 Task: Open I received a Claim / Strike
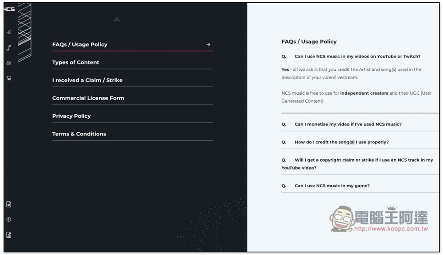coord(132,80)
